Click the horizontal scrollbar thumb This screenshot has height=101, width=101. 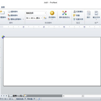tap(83, 96)
